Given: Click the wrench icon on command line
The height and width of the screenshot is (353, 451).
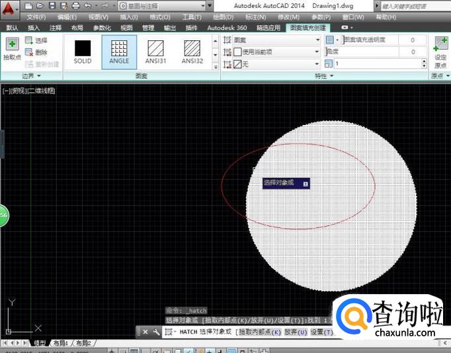Looking at the screenshot, I should pos(155,332).
